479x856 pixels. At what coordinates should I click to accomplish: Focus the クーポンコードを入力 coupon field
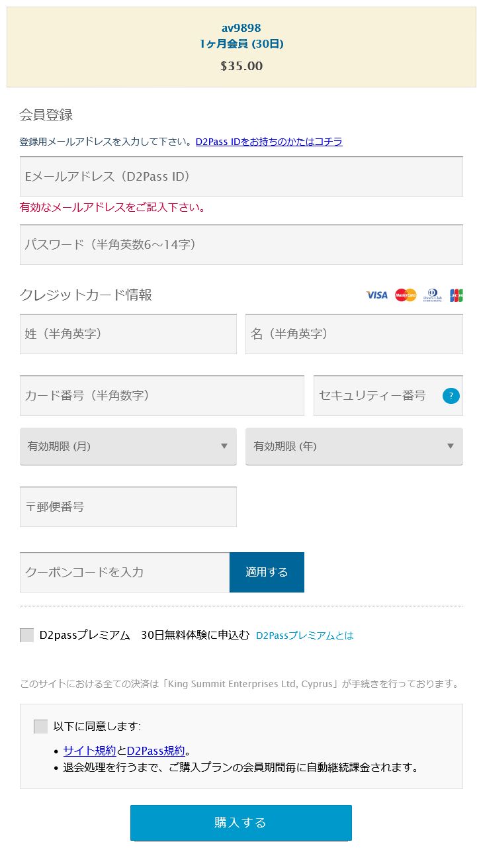124,572
